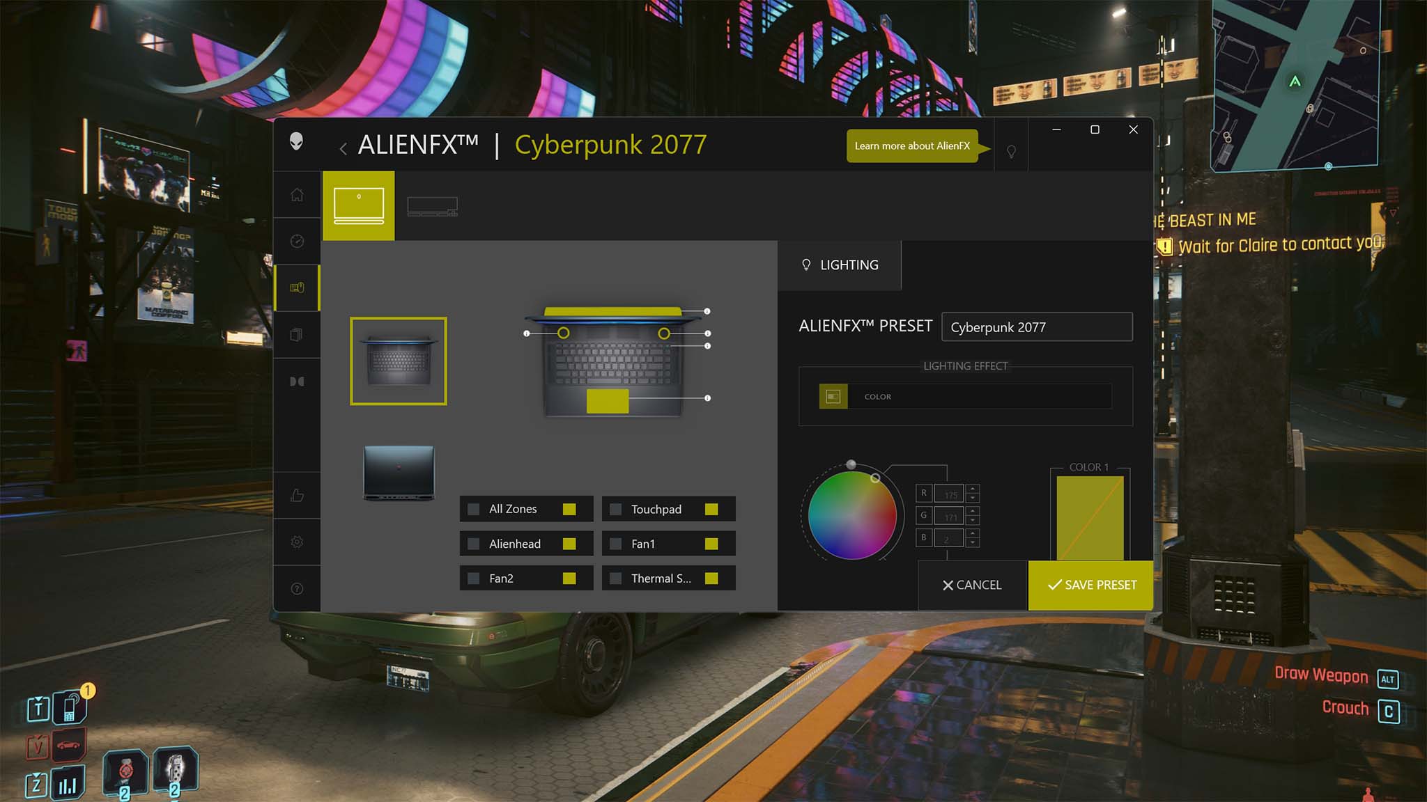Click the G value field

click(949, 516)
